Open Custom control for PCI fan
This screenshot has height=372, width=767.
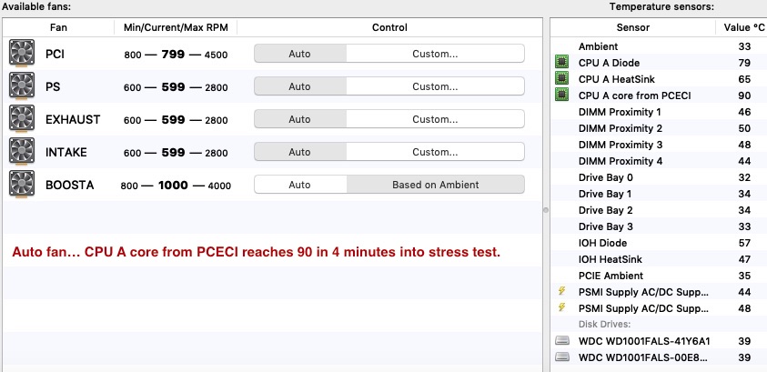tap(435, 55)
